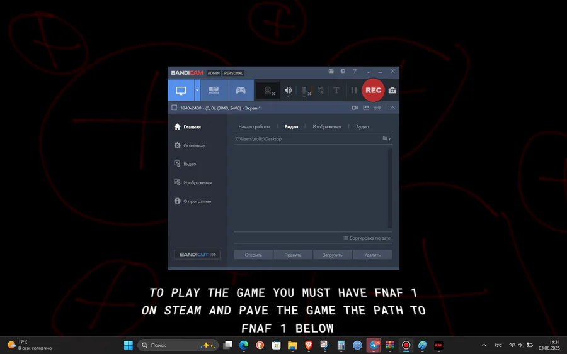Click the C:\Users\nolig\Desktop path
Viewport: 567px width, 354px height.
(258, 139)
